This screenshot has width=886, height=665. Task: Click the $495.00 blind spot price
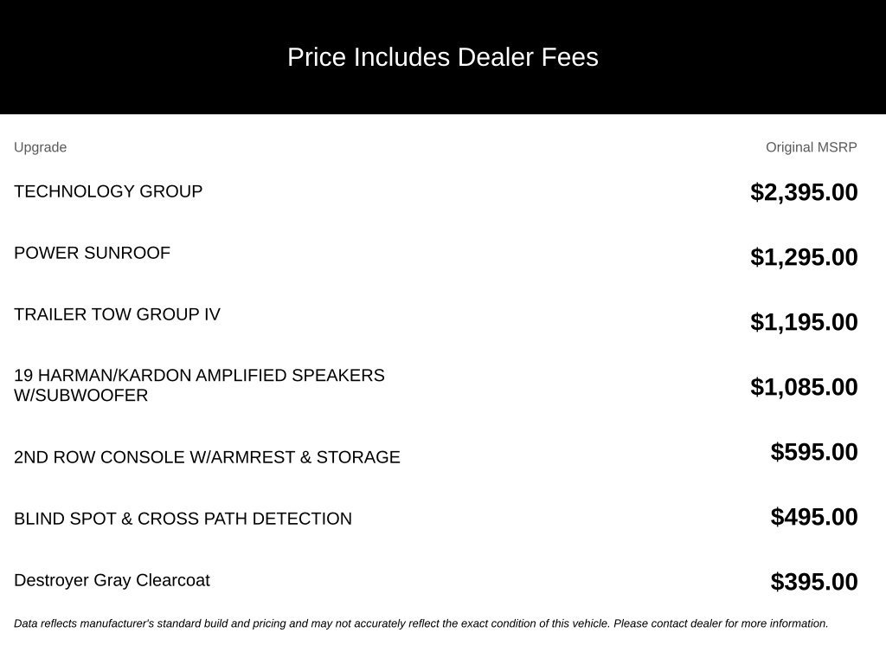813,517
